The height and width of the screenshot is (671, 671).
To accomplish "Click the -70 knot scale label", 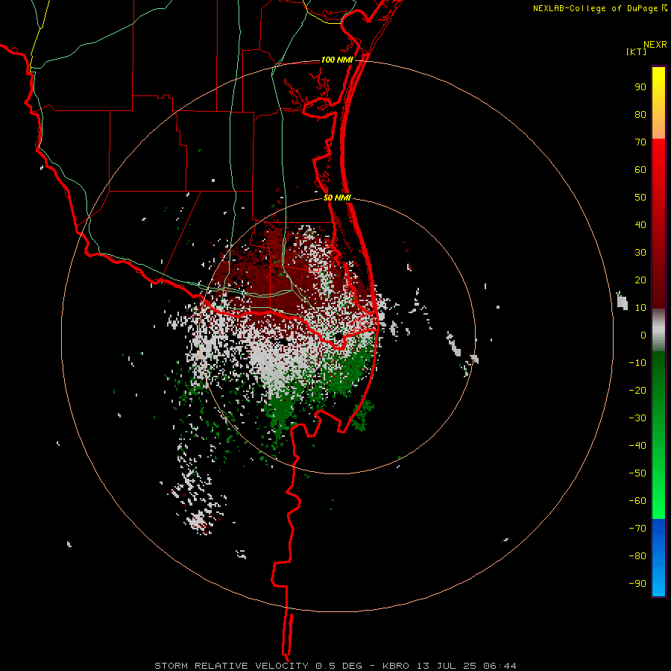I will [x=637, y=528].
